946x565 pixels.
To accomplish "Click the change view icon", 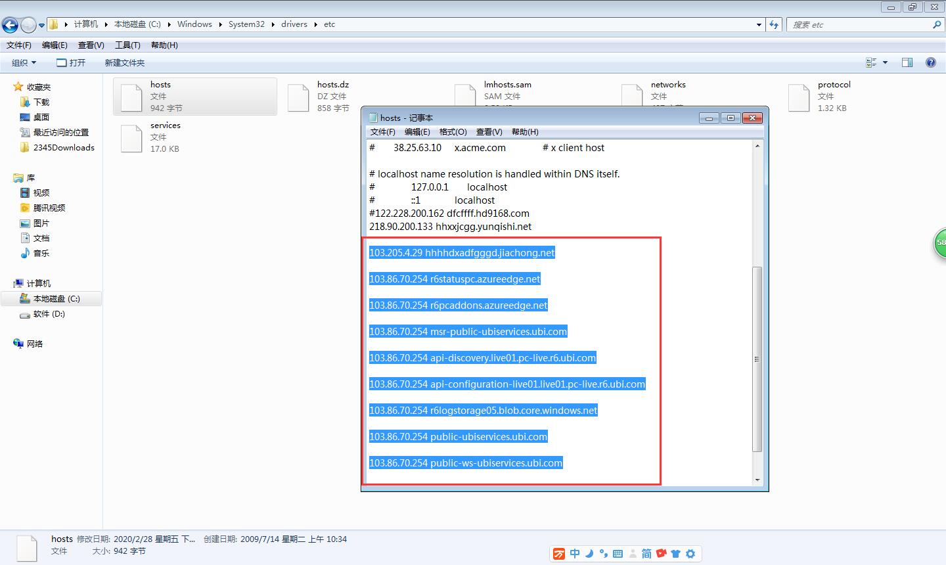I will click(x=872, y=62).
